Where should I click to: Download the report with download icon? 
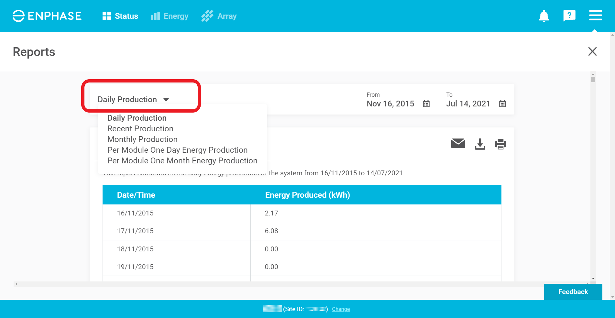point(480,144)
